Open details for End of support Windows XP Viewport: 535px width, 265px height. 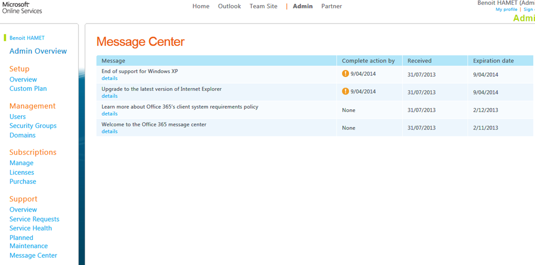[109, 78]
